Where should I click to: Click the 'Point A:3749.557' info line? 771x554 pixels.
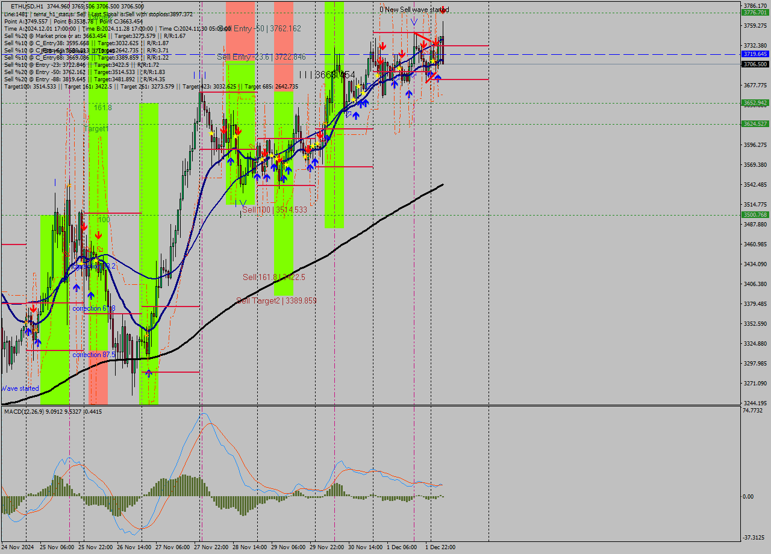73,21
